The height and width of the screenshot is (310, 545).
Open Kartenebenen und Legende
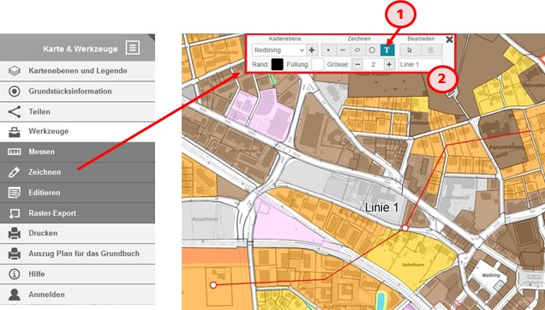pyautogui.click(x=77, y=71)
